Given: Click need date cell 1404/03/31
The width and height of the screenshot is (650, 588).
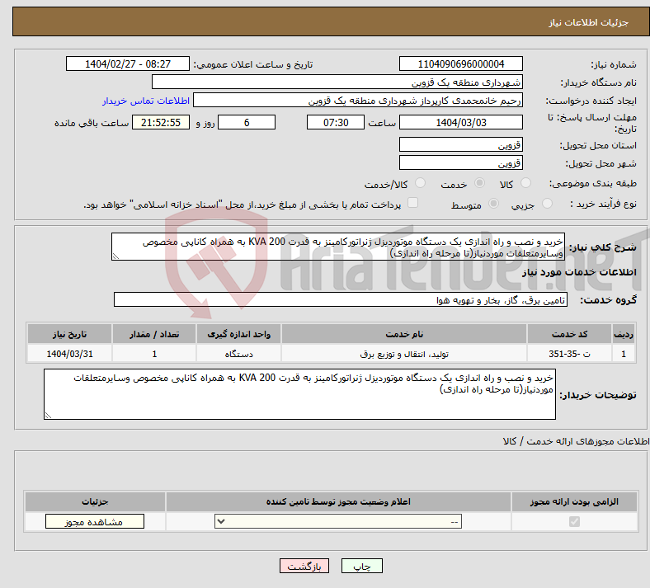Looking at the screenshot, I should (69, 354).
